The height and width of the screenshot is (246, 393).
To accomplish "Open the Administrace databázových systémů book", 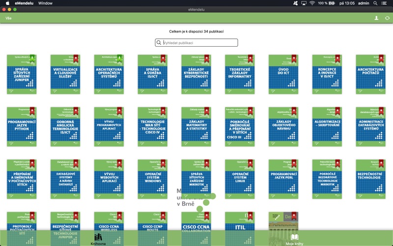I will [x=370, y=127].
